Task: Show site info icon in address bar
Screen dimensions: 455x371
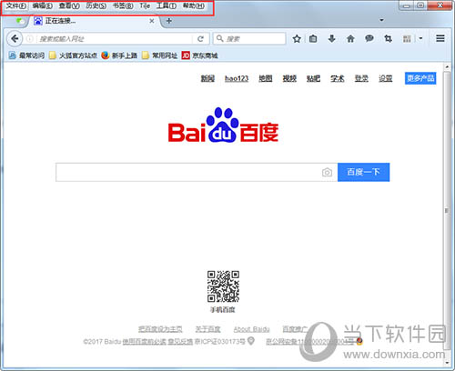Action: pyautogui.click(x=30, y=39)
